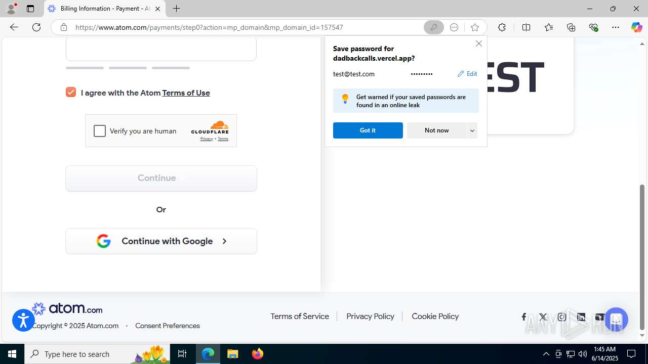The height and width of the screenshot is (364, 648).
Task: Close the Billing Information tab
Action: pyautogui.click(x=157, y=9)
